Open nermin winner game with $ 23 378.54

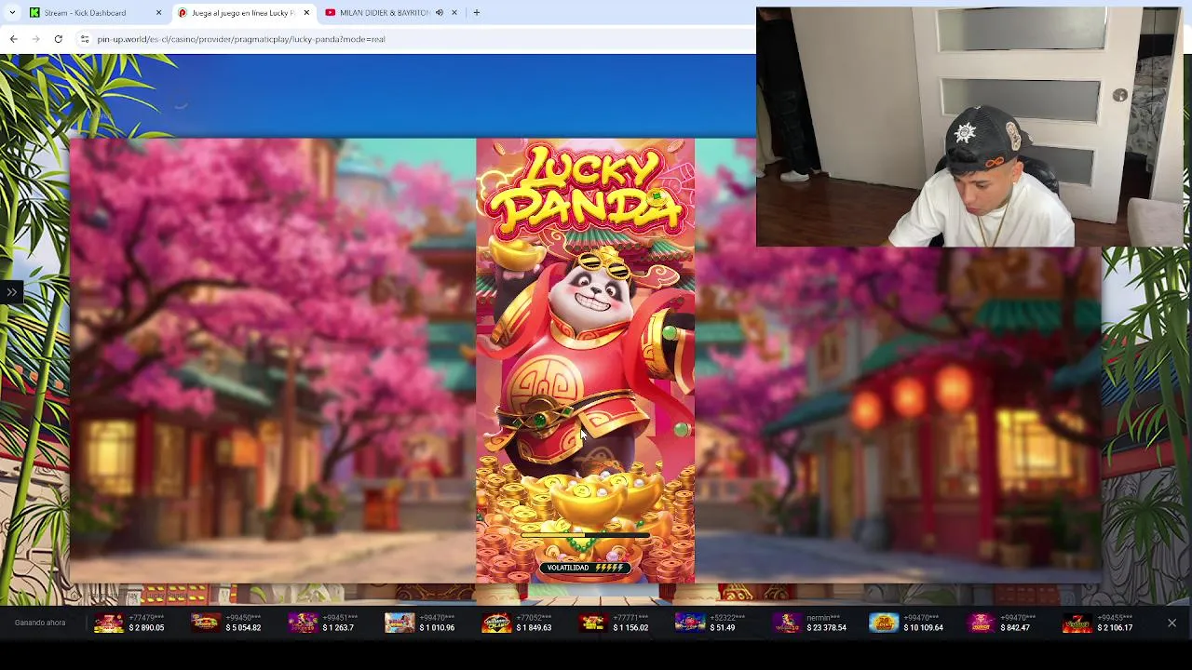pyautogui.click(x=809, y=623)
